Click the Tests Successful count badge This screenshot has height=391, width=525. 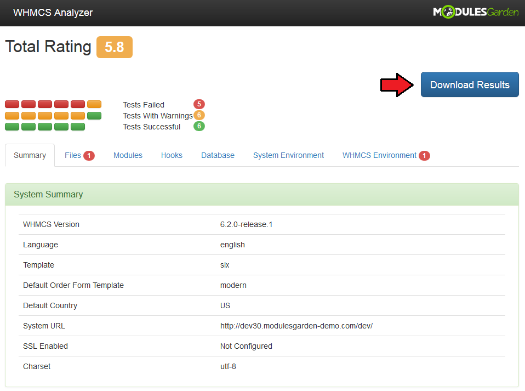[199, 126]
